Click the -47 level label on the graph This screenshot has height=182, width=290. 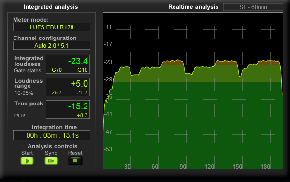click(108, 132)
